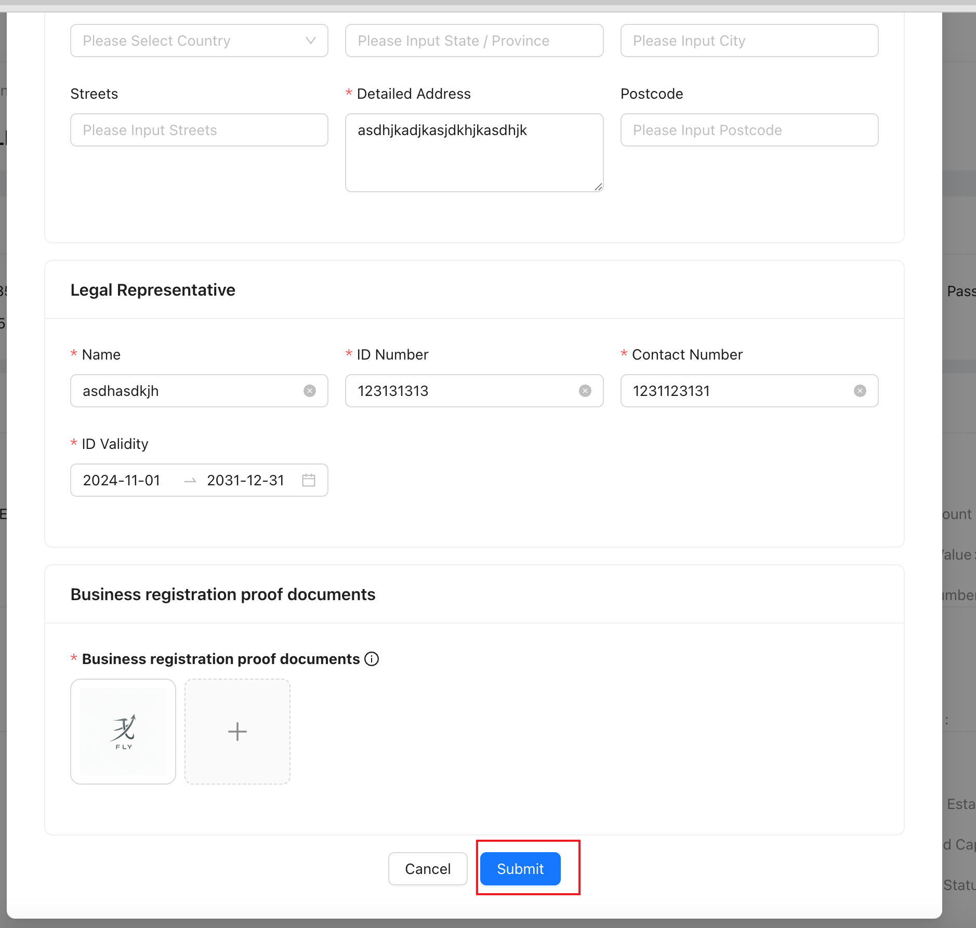Click the info icon beside Business registration documents
Viewport: 976px width, 928px height.
pos(372,659)
